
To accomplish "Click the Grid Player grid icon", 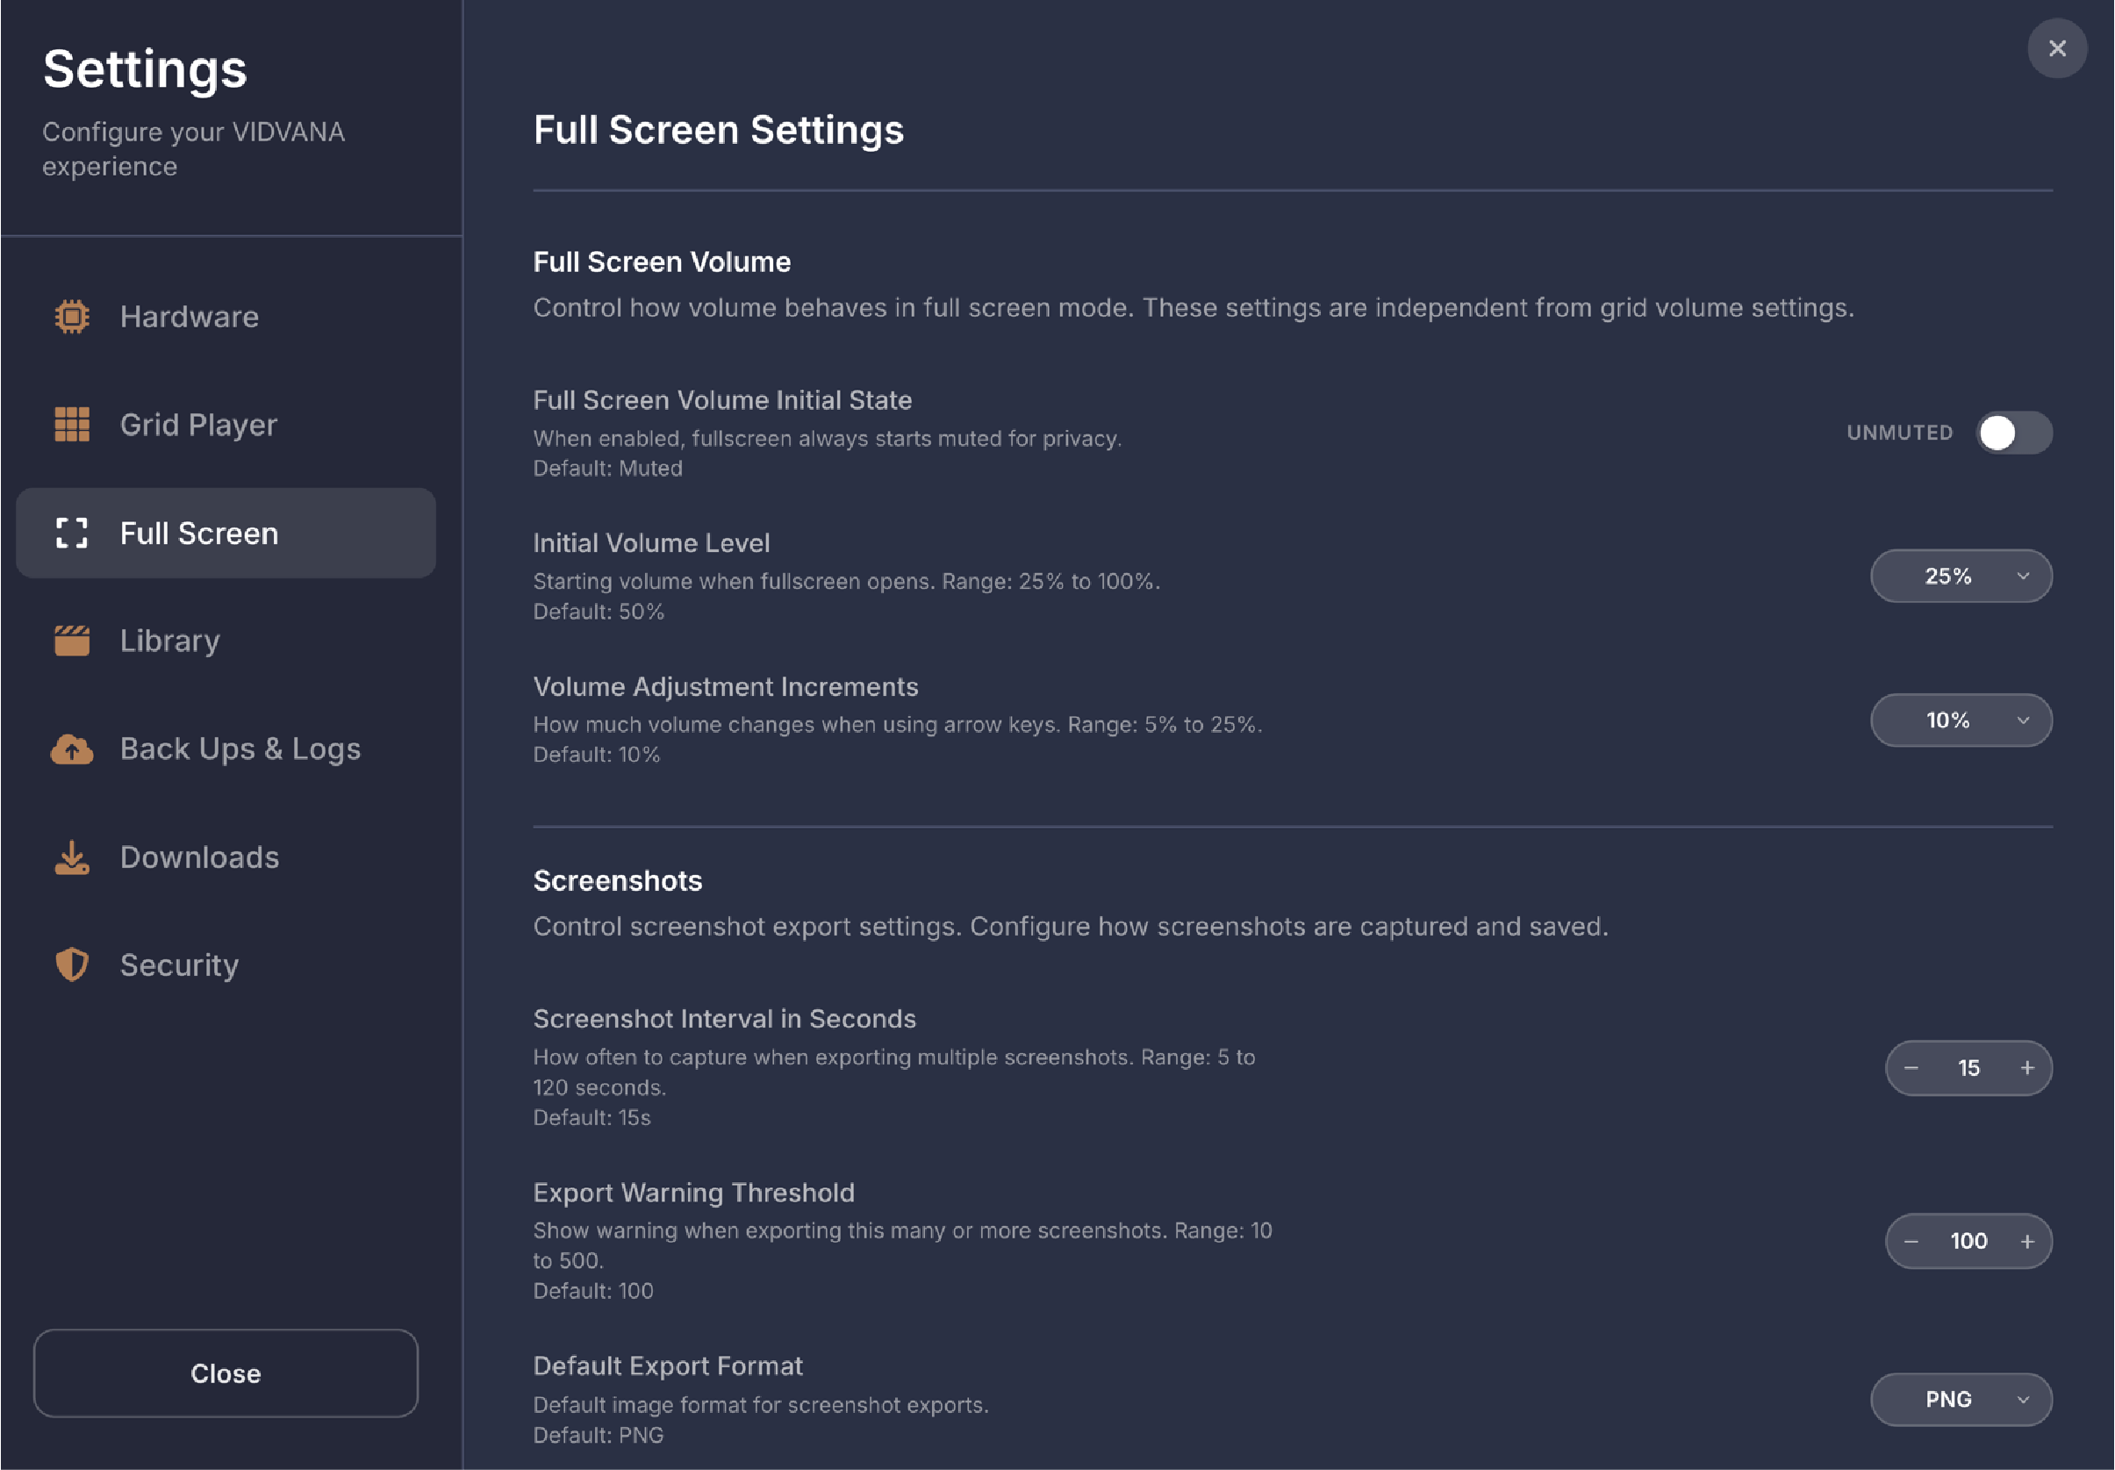I will 72,425.
